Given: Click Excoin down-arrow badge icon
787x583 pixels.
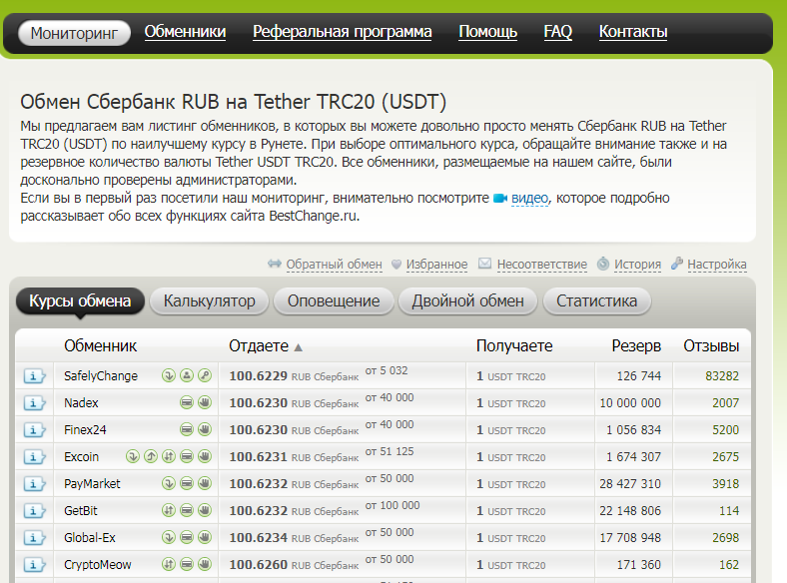Looking at the screenshot, I should point(133,456).
